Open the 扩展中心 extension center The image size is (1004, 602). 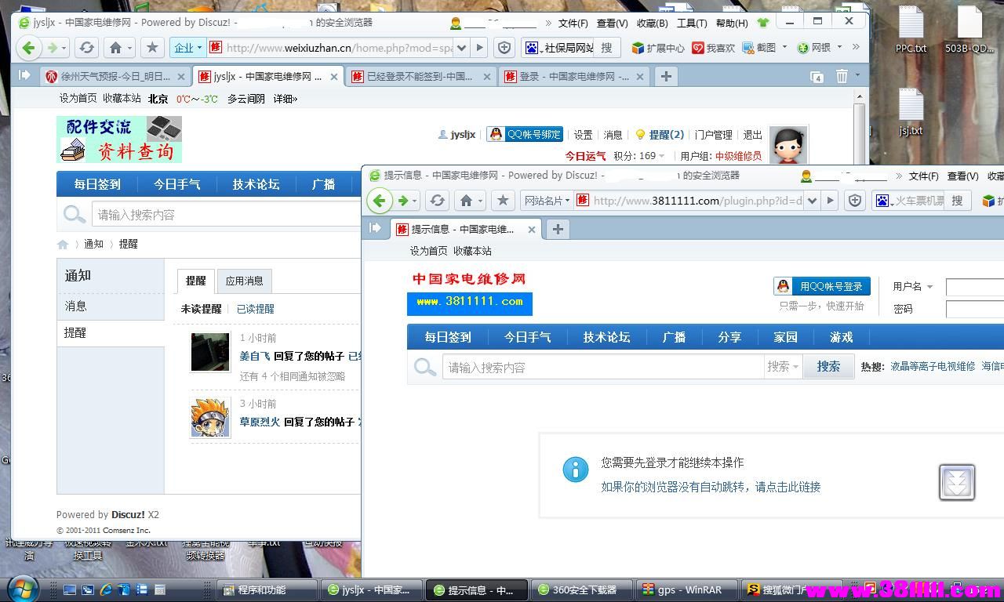point(658,48)
